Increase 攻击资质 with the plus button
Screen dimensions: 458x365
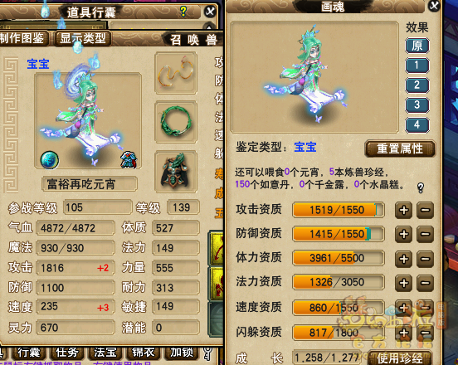[x=404, y=210]
